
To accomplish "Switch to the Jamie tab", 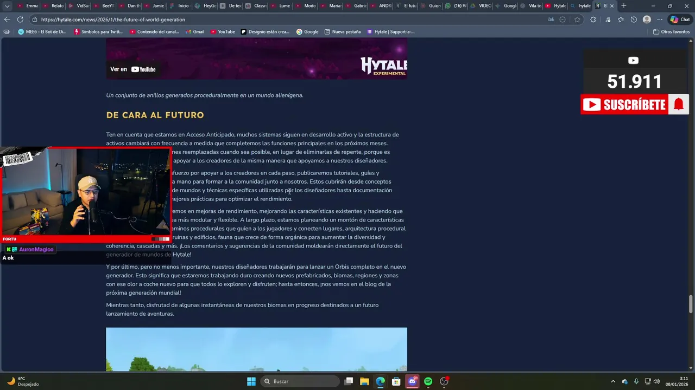I will pos(155,6).
